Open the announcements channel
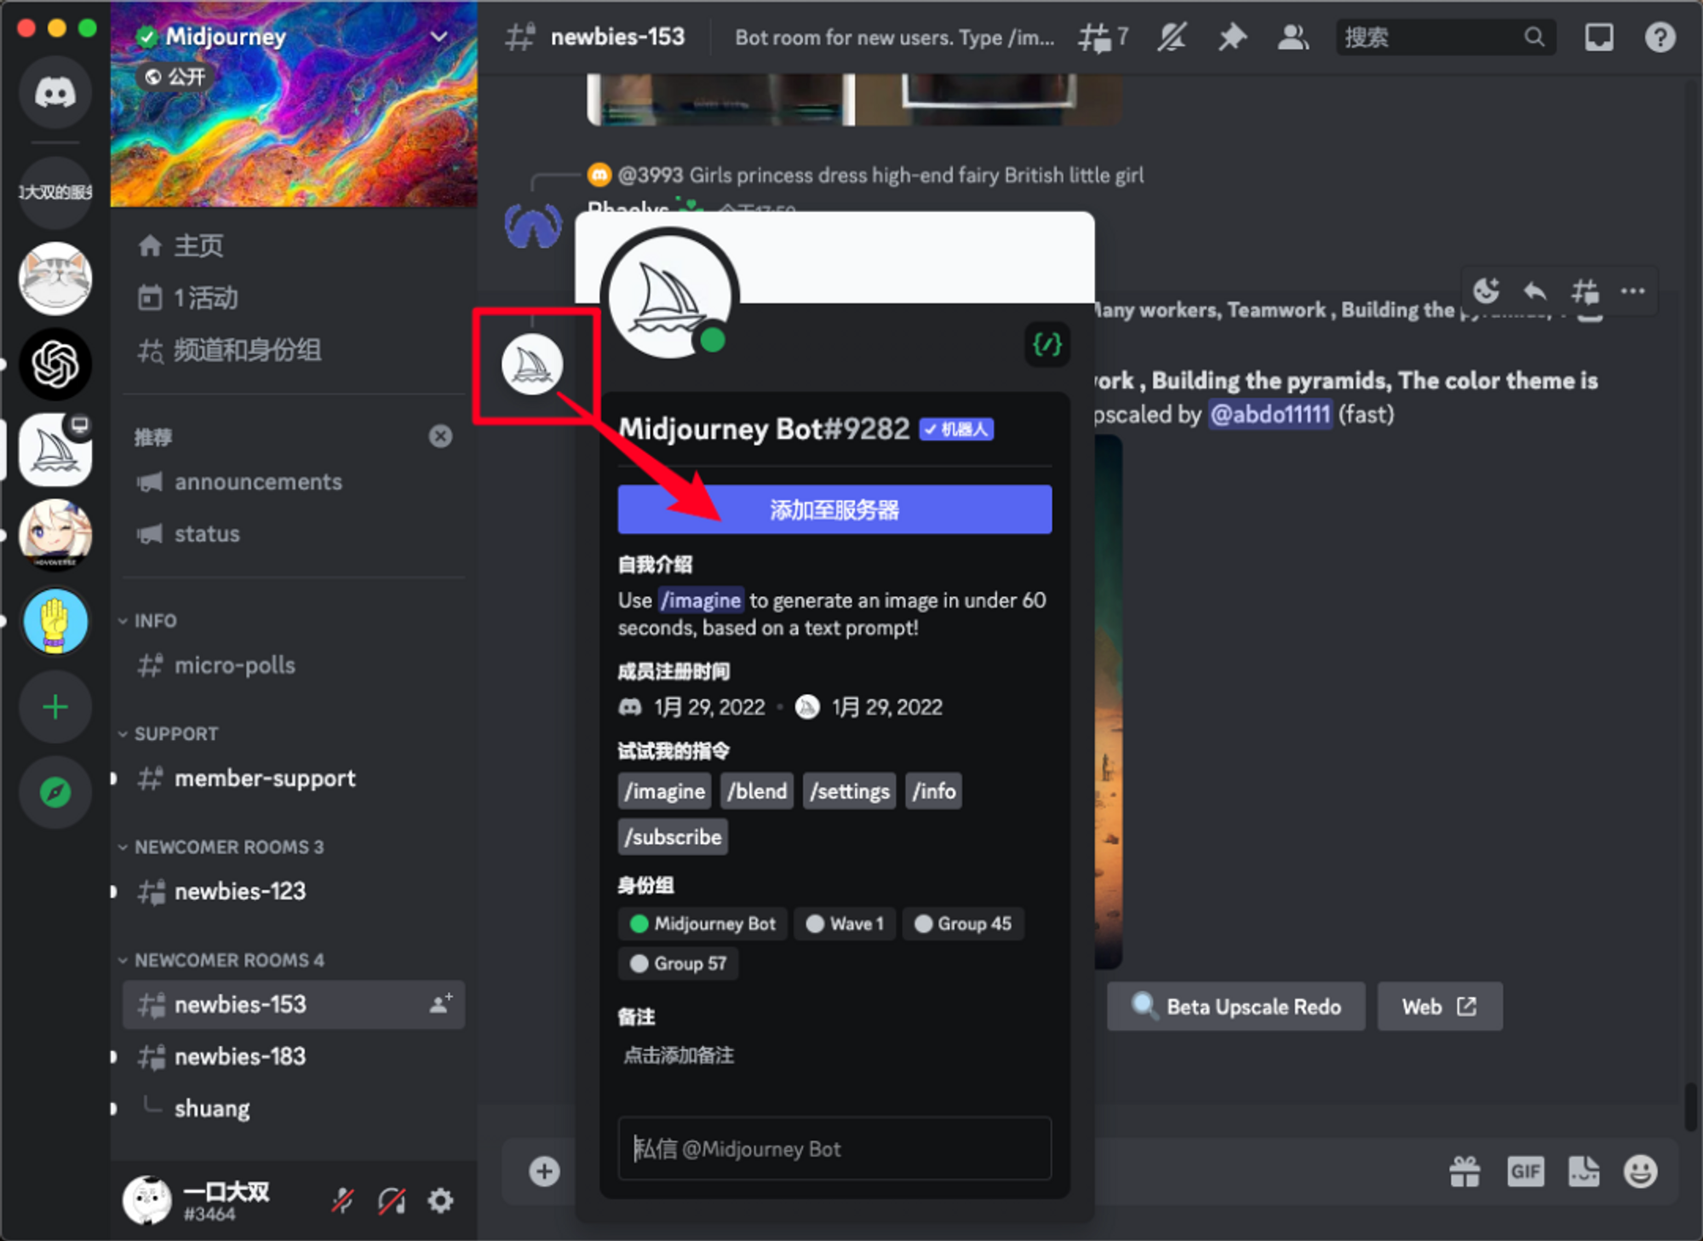This screenshot has height=1241, width=1703. pyautogui.click(x=257, y=482)
